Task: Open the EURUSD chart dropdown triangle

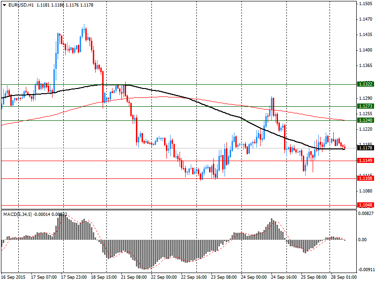Action: (5, 5)
